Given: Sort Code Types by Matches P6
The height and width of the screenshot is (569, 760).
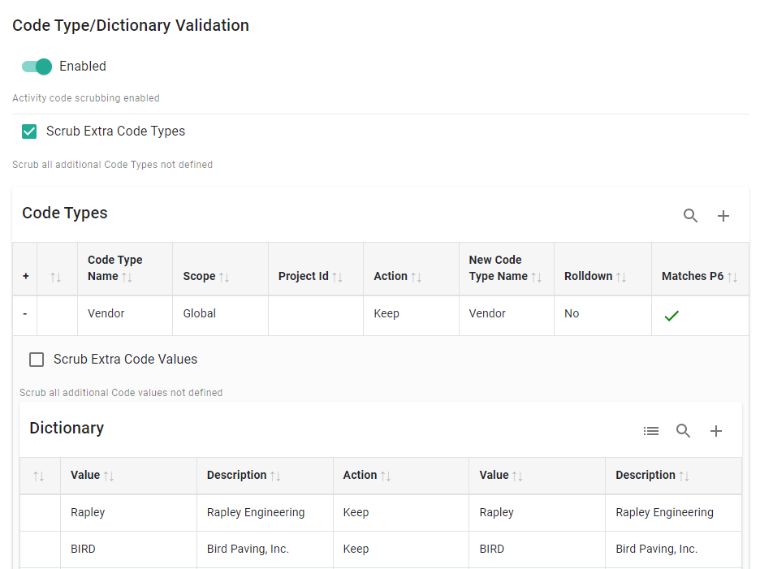Looking at the screenshot, I should [x=698, y=277].
